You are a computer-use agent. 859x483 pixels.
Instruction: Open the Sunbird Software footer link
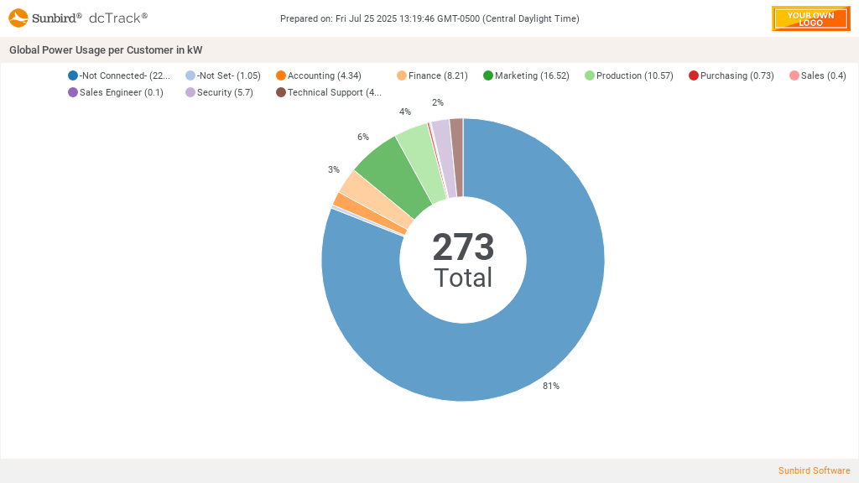[814, 470]
